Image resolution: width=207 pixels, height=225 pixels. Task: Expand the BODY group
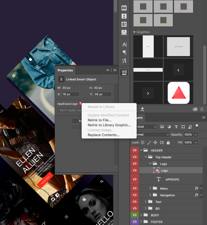point(141,215)
